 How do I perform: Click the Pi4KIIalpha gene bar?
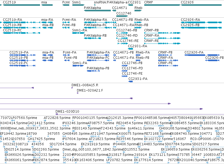[x=97, y=11]
